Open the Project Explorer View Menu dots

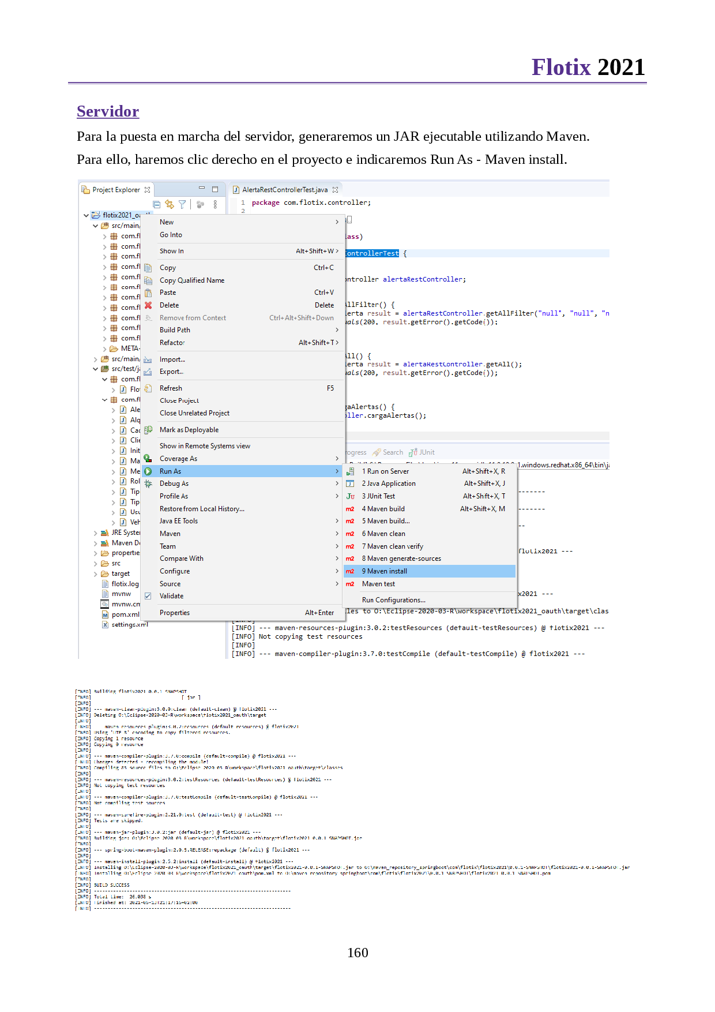click(x=215, y=204)
